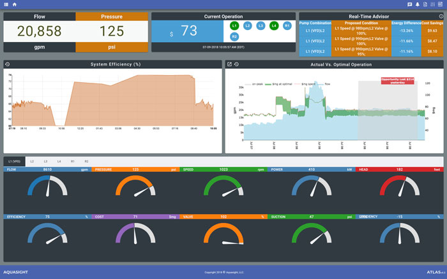The width and height of the screenshot is (447, 279).
Task: Switch to the L4 pump tab
Action: pos(59,161)
